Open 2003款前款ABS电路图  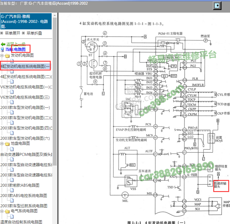point(20,185)
